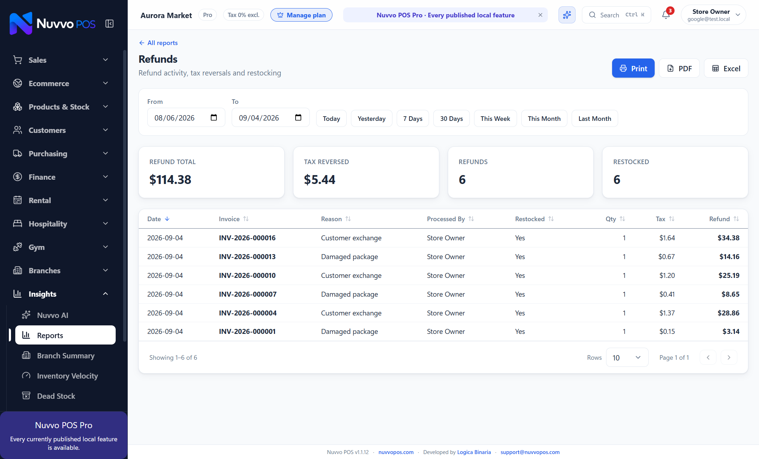759x459 pixels.
Task: Open calendar picker for From date
Action: [x=214, y=118]
